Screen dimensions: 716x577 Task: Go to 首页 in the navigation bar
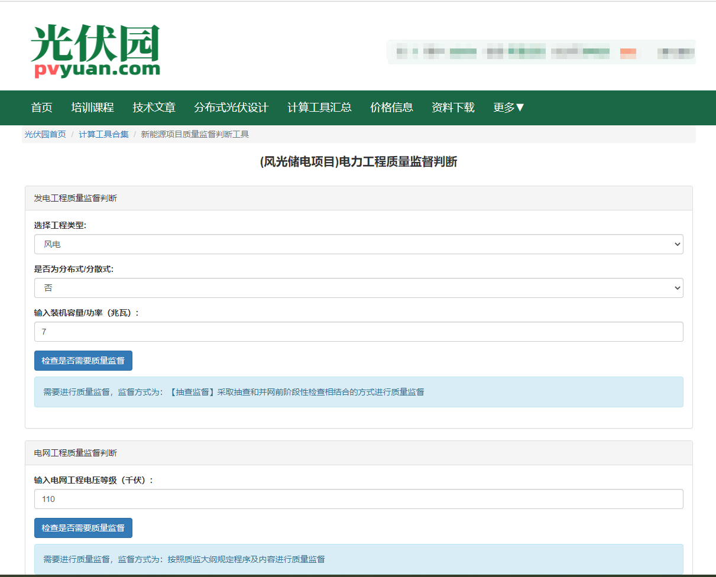pyautogui.click(x=41, y=108)
